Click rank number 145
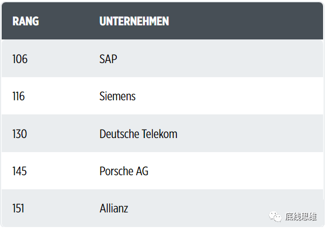This screenshot has width=327, height=231. [x=20, y=171]
